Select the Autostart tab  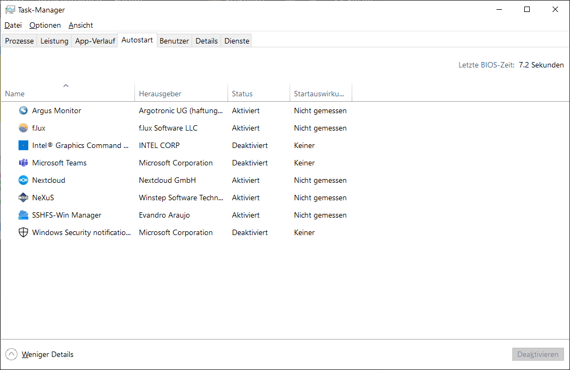click(x=137, y=40)
